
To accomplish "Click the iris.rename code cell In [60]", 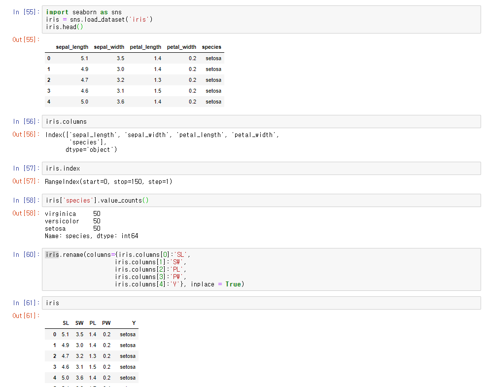I will coord(261,269).
